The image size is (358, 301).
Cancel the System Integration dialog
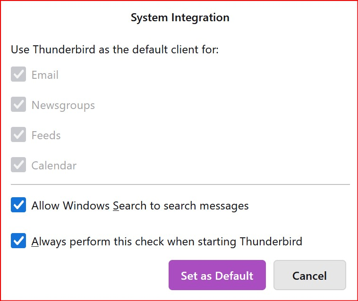(309, 276)
